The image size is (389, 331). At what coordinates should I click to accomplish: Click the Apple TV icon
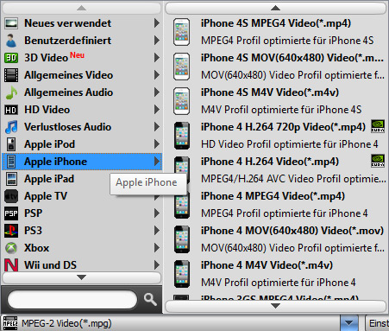11,196
